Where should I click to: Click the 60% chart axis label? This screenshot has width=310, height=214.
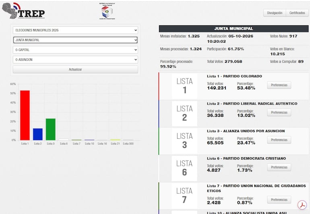(13, 84)
